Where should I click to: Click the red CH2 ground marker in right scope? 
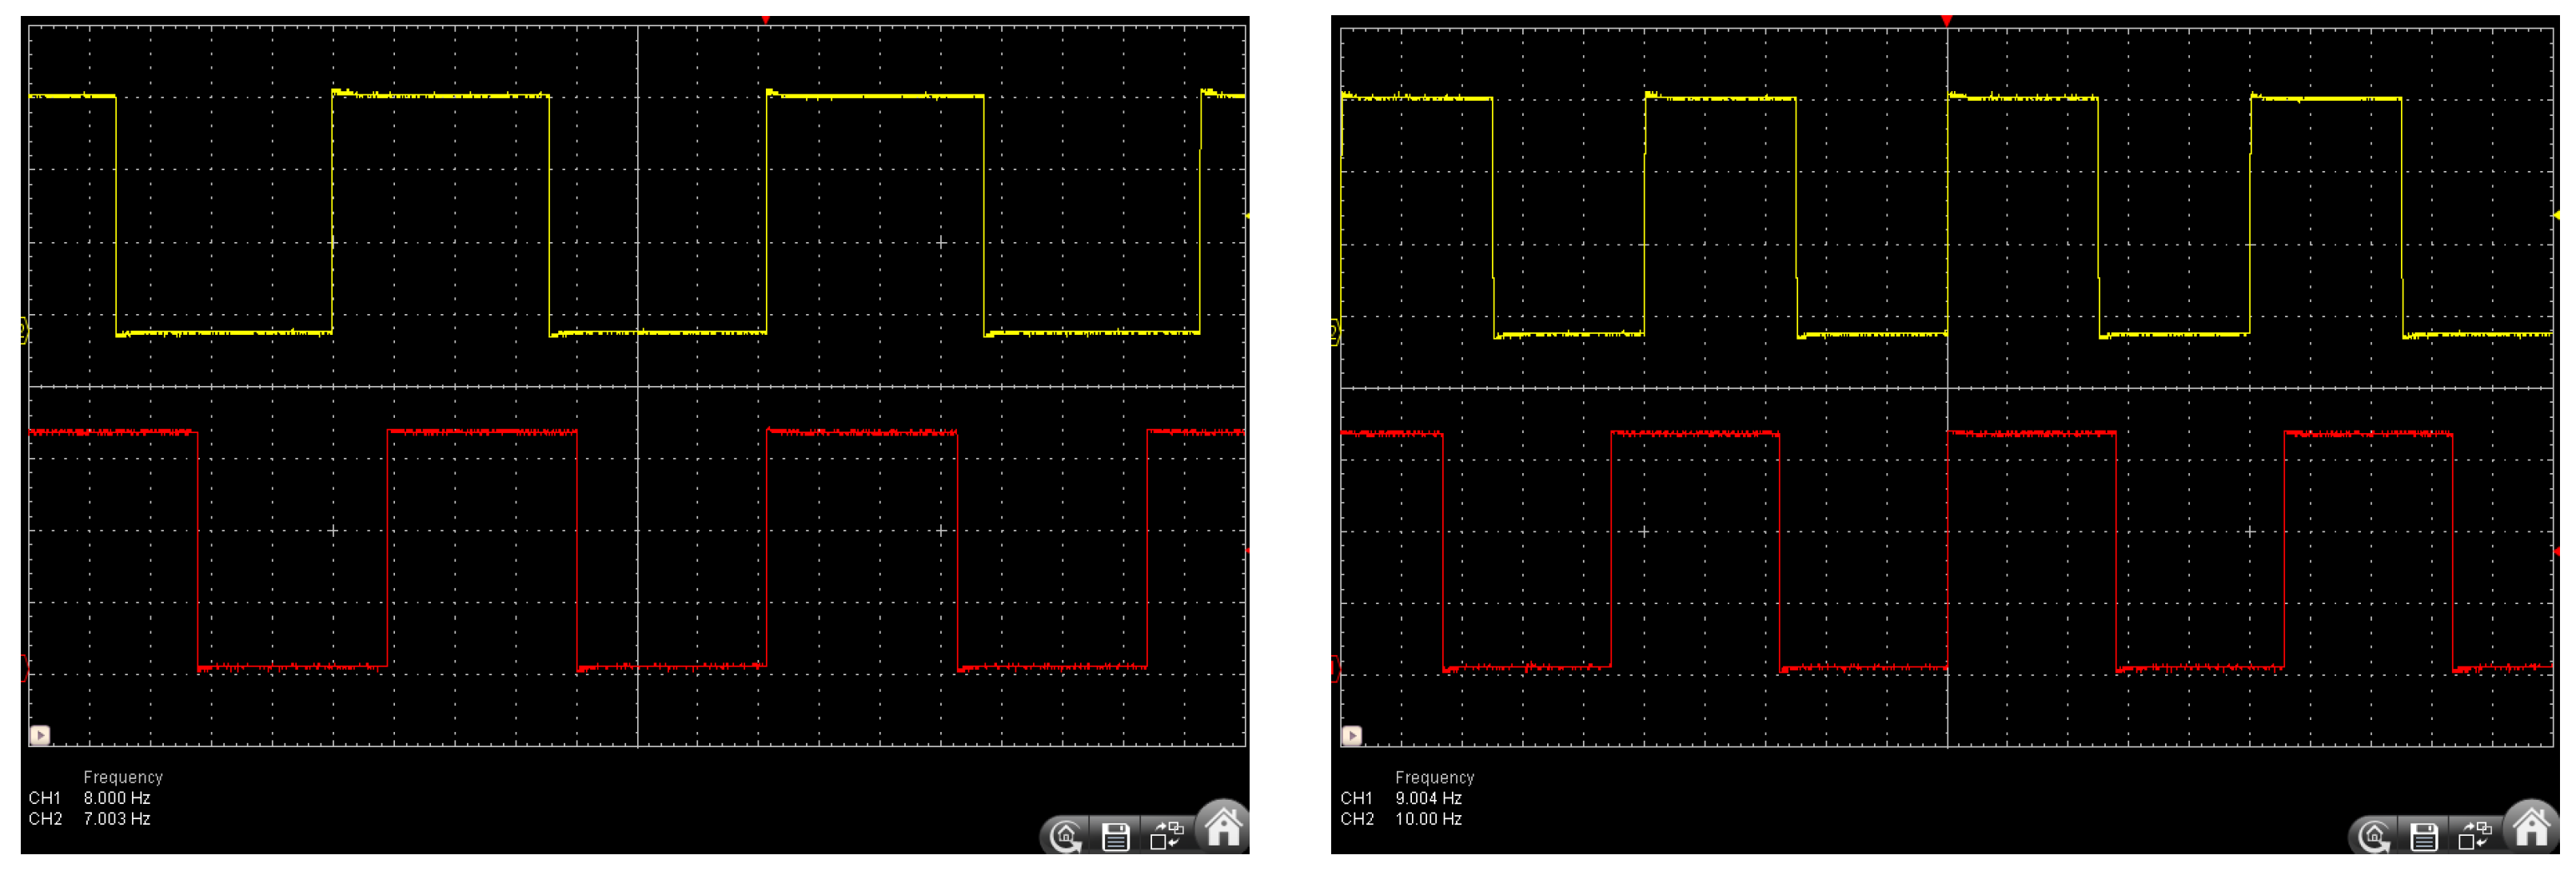pyautogui.click(x=1335, y=668)
